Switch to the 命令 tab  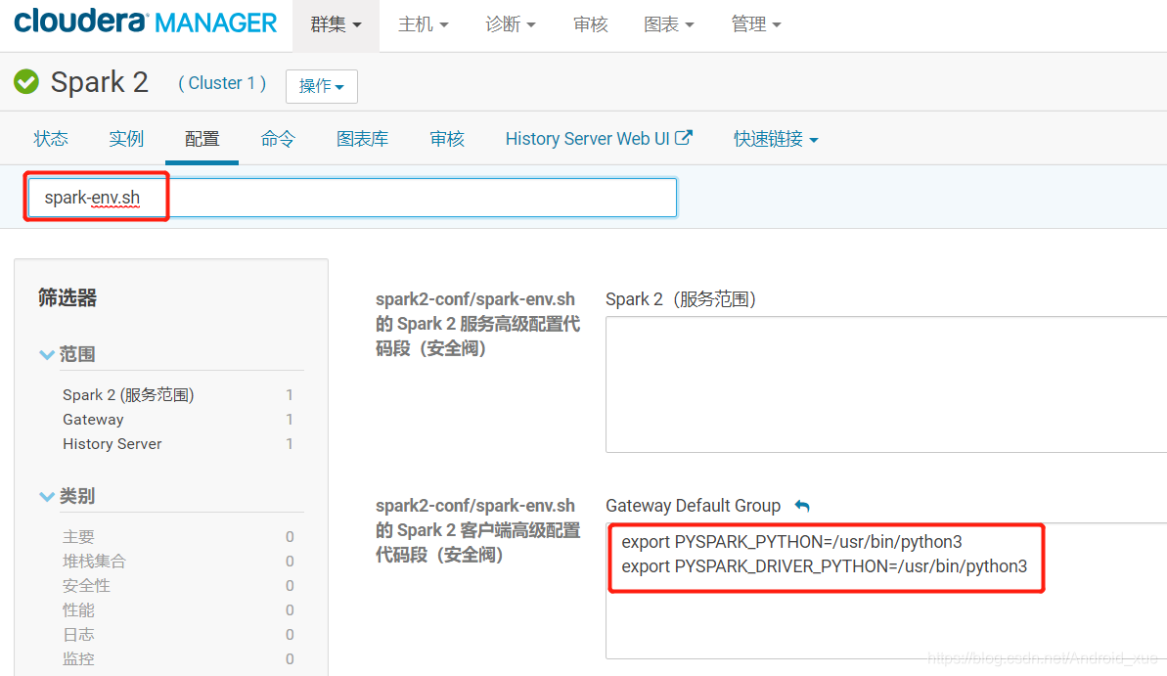pyautogui.click(x=278, y=139)
